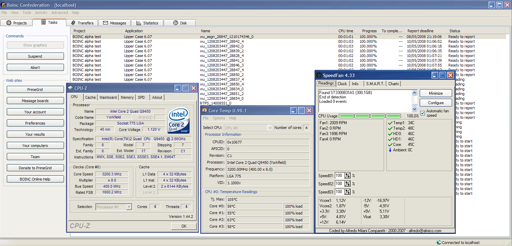The width and height of the screenshot is (512, 246).
Task: Open the File menu in Core Temp
Action: 206,118
